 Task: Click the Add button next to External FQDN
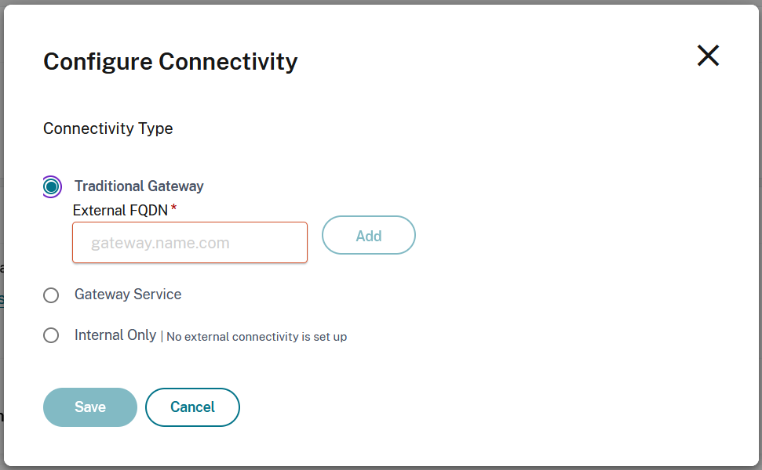[368, 235]
